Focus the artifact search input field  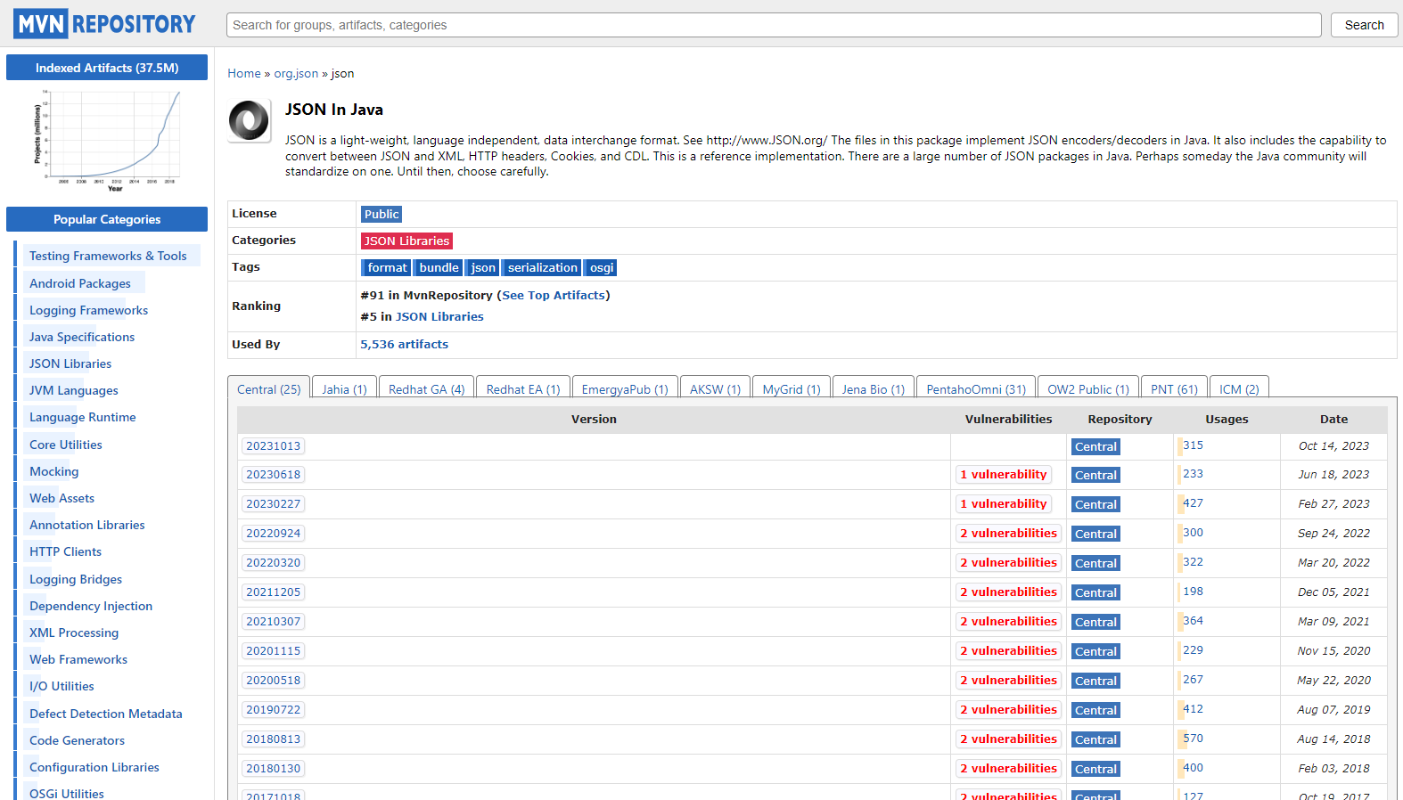tap(774, 25)
